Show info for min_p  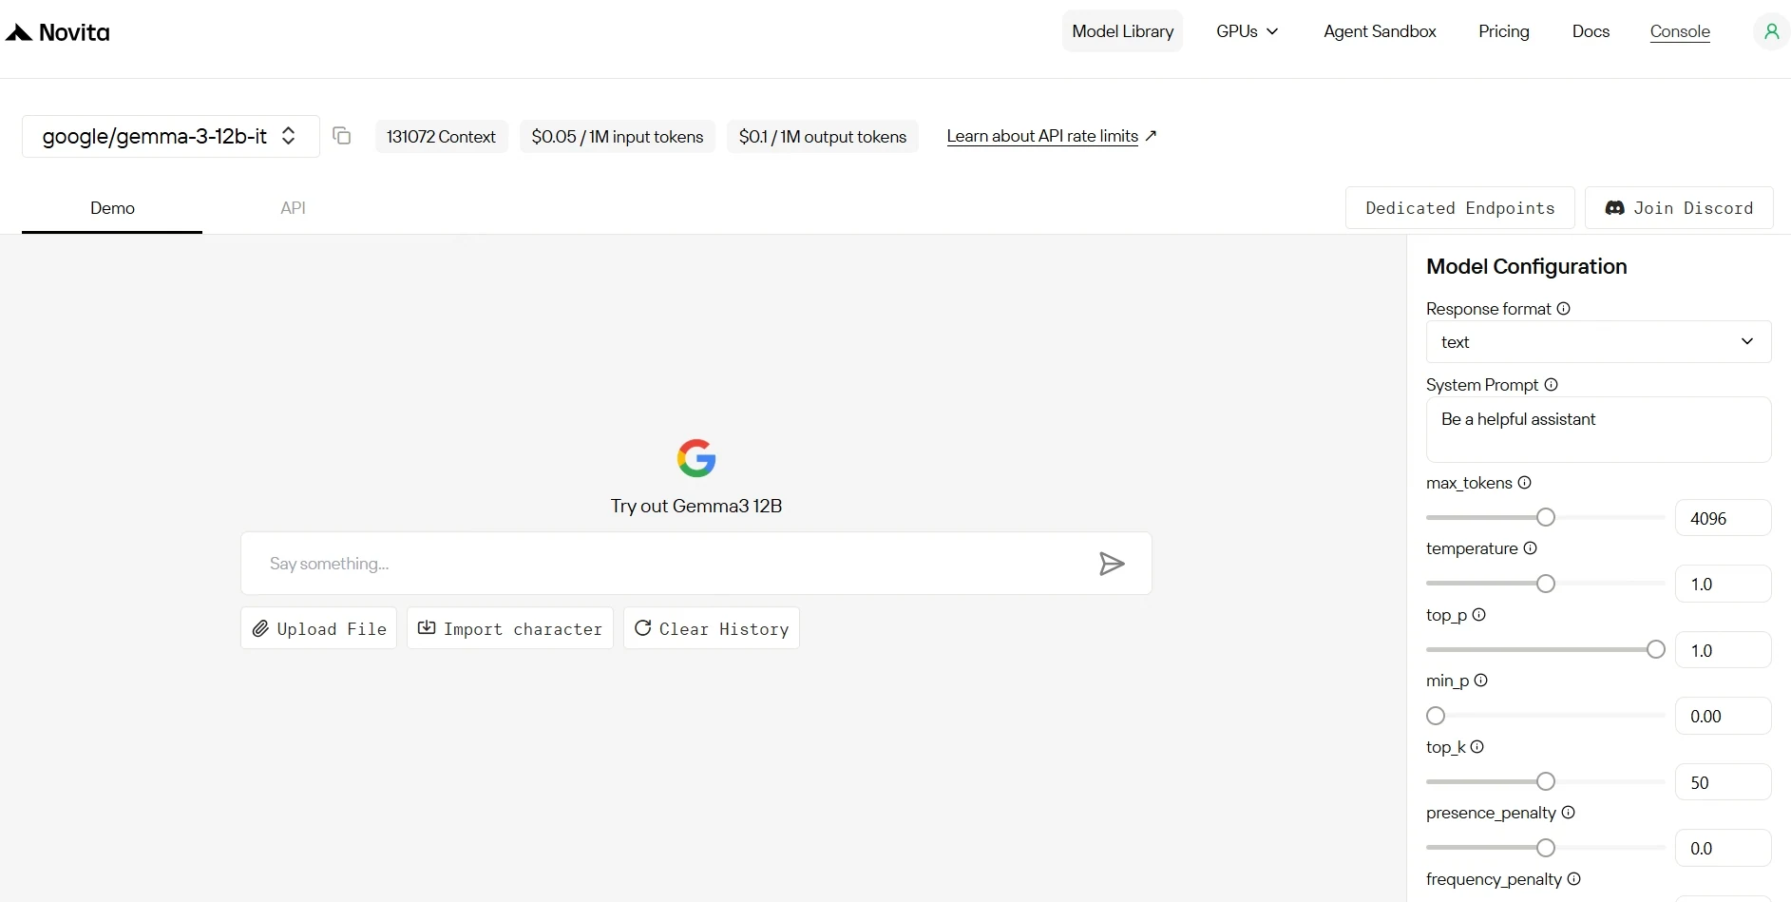click(1480, 681)
